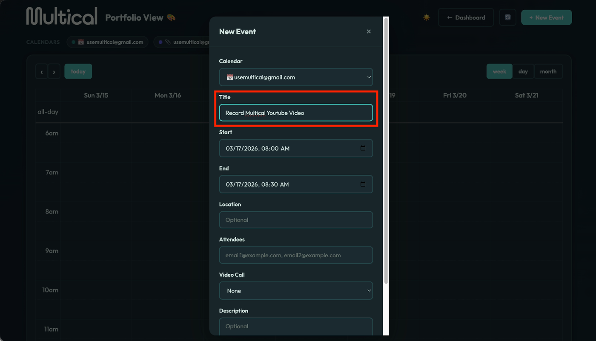Toggle the first usemultical@gmail.com calendar chip
This screenshot has height=341, width=596.
pyautogui.click(x=108, y=42)
